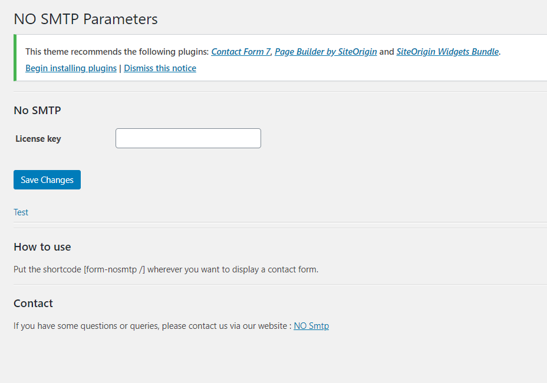This screenshot has height=383, width=547.
Task: Click the License key label
Action: pos(38,139)
